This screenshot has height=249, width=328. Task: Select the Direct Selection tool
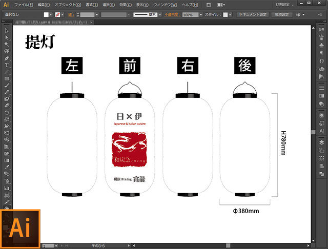point(7,38)
